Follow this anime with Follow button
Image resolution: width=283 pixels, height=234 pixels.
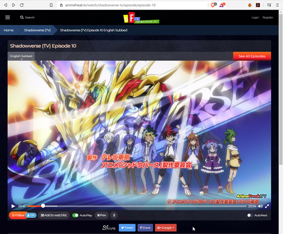(x=18, y=215)
